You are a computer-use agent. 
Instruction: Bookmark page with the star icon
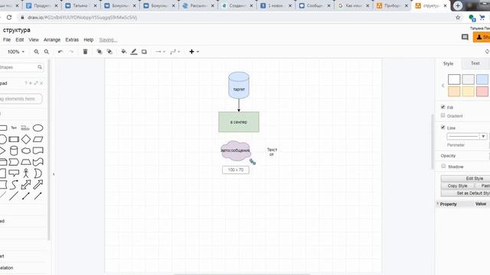click(x=458, y=18)
